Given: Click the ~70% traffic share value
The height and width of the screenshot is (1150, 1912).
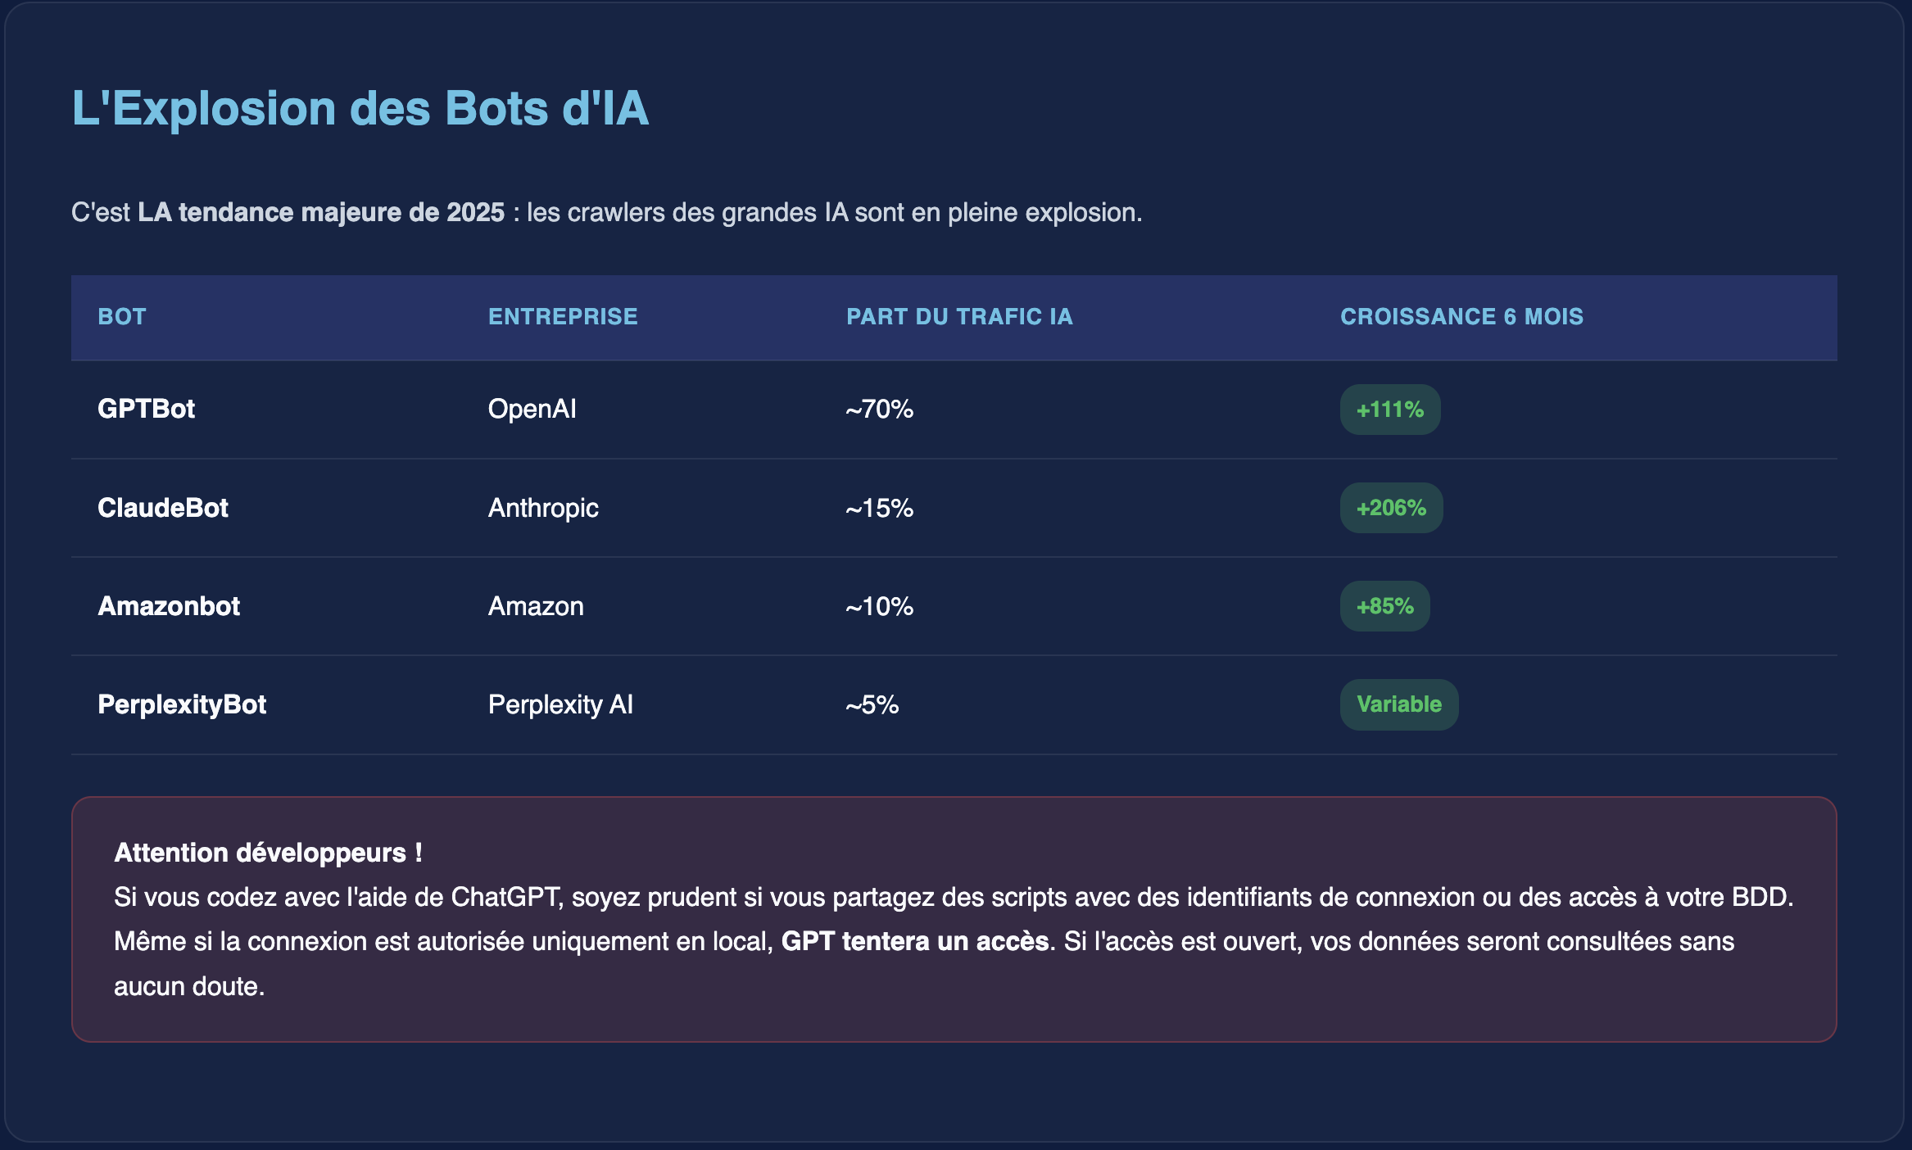Looking at the screenshot, I should click(x=879, y=409).
